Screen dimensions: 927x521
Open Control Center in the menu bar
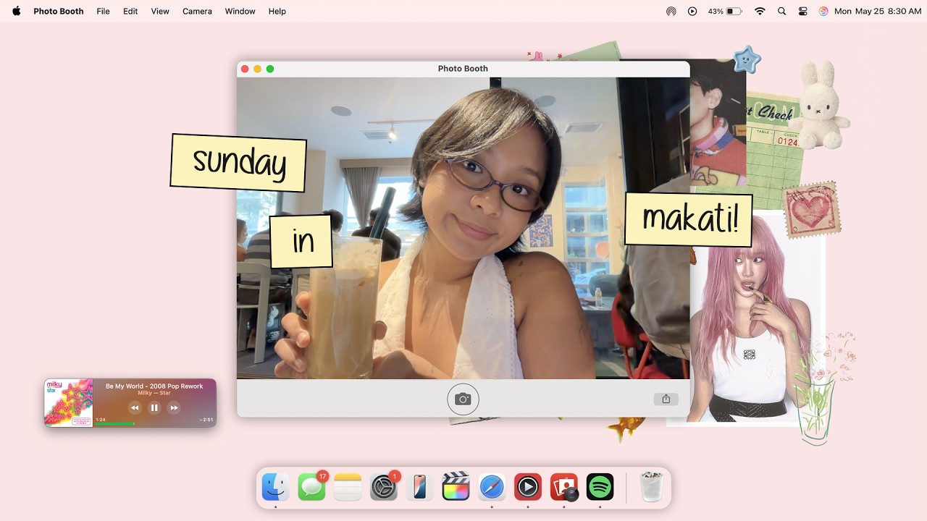point(802,12)
